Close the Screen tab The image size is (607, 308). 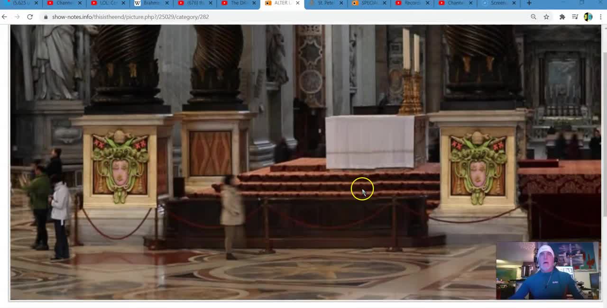[x=515, y=3]
